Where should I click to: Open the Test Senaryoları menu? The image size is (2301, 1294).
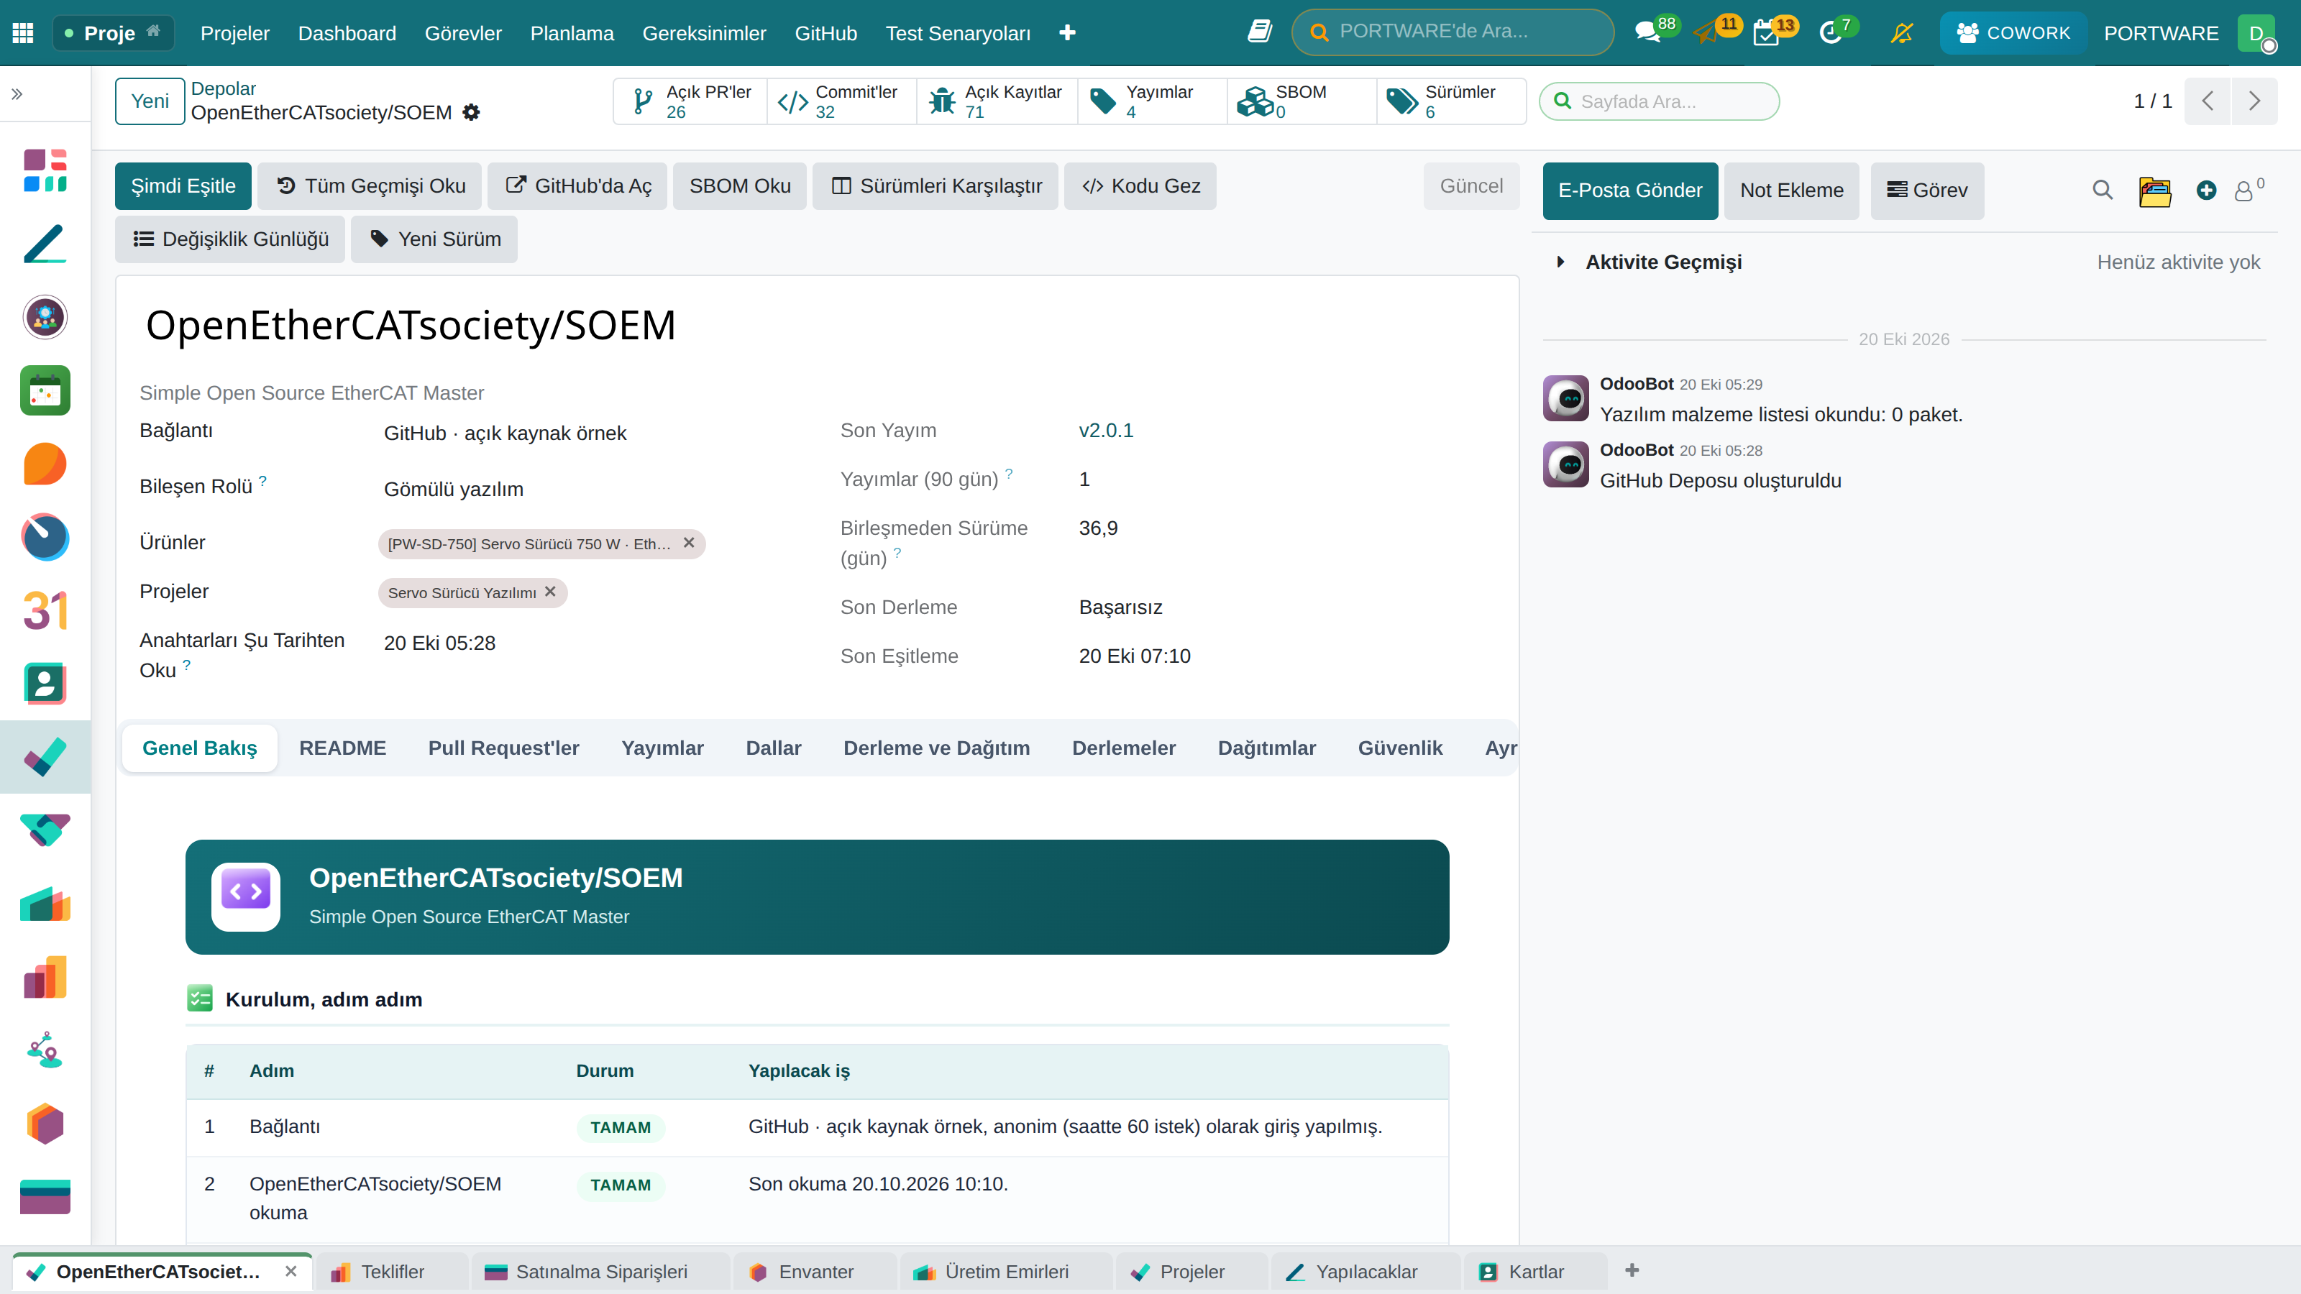click(x=958, y=33)
